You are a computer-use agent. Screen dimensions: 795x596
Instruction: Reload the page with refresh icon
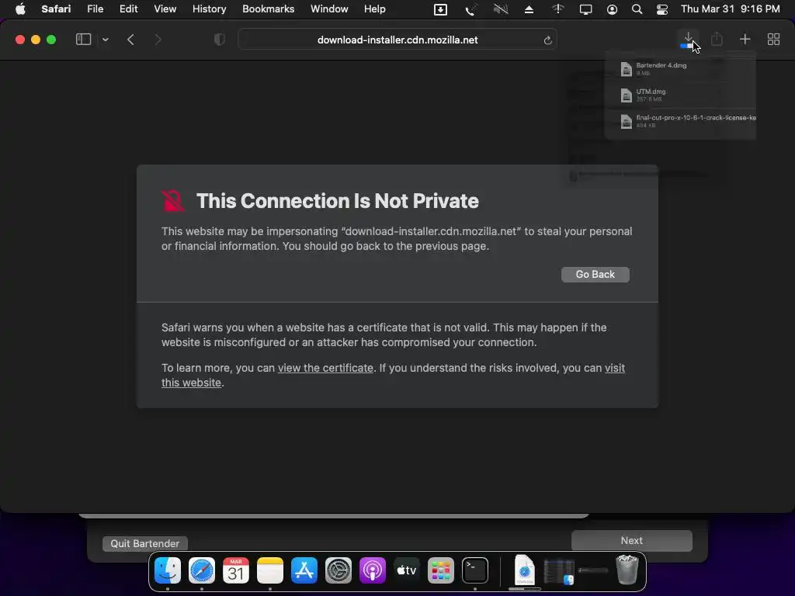[x=547, y=40]
